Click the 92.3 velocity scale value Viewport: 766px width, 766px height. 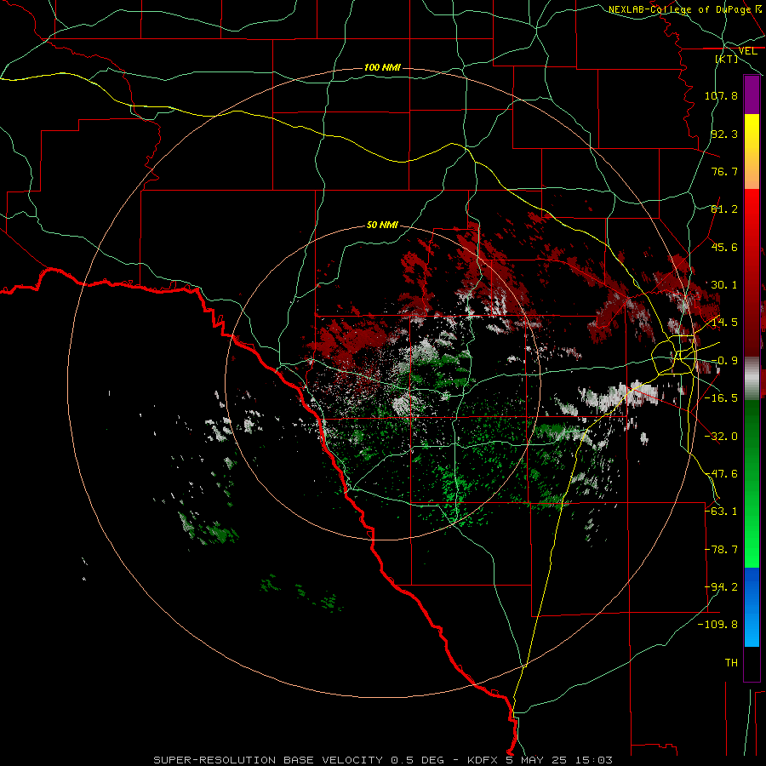(x=724, y=134)
